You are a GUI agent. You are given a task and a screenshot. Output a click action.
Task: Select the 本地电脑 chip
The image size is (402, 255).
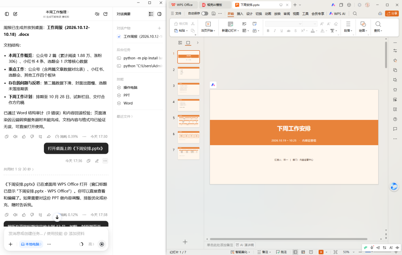coord(31,244)
